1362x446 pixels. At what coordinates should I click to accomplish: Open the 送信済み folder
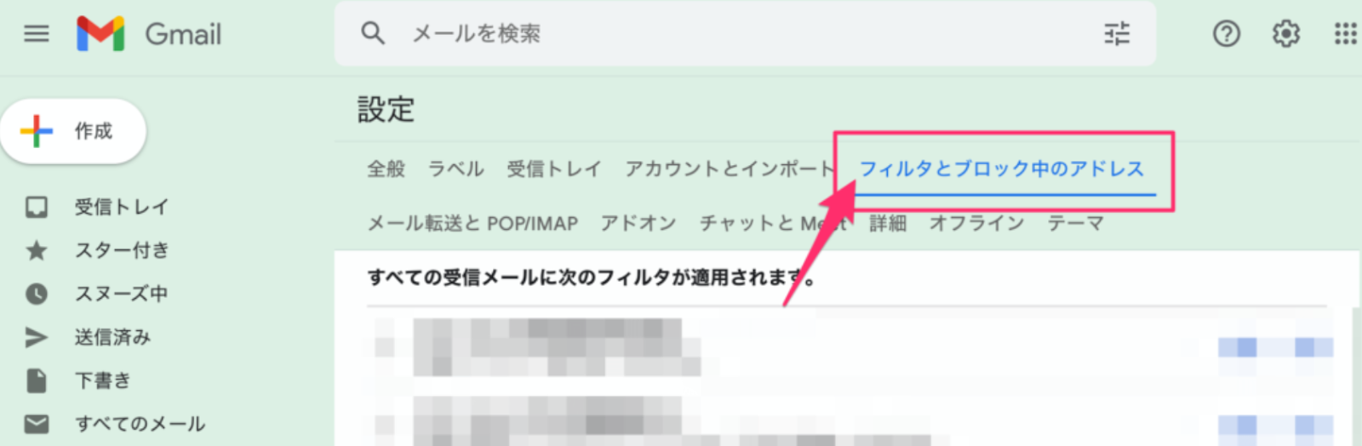click(x=112, y=337)
